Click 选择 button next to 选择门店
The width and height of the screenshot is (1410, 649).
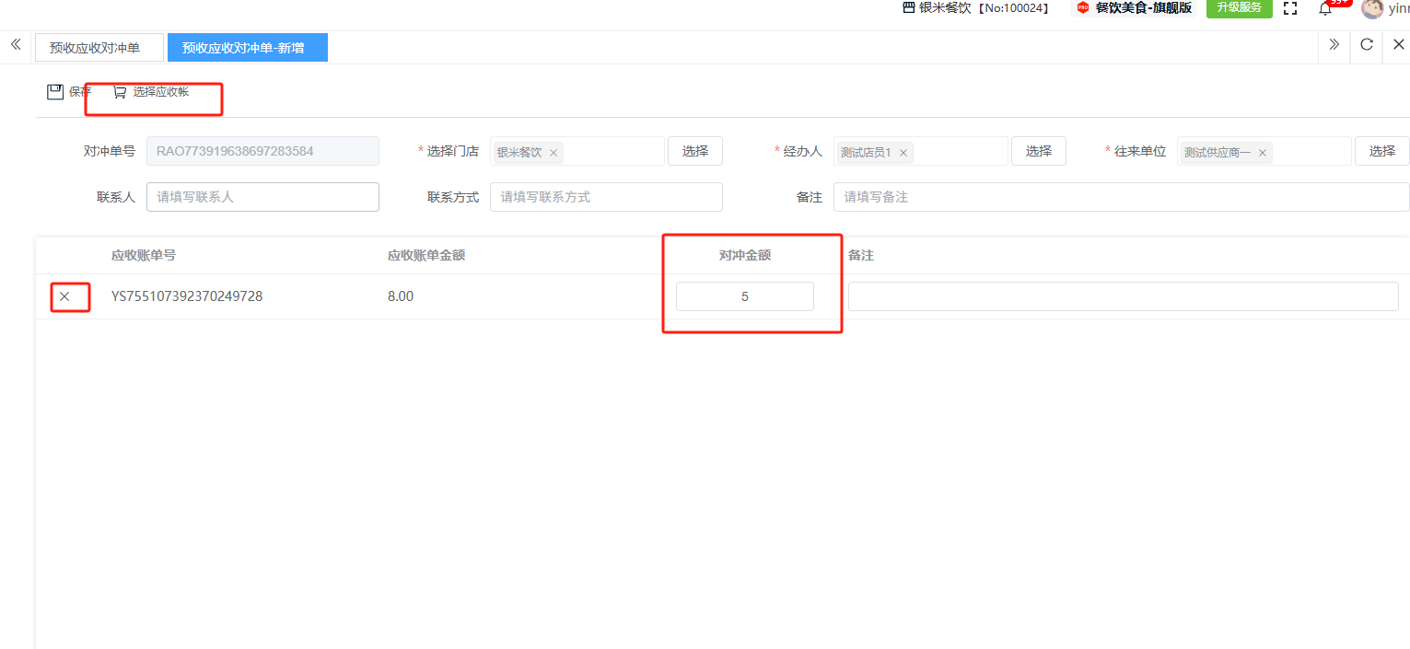click(x=695, y=151)
